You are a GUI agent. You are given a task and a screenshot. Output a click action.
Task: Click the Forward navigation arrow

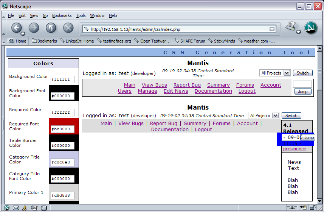tap(34, 27)
